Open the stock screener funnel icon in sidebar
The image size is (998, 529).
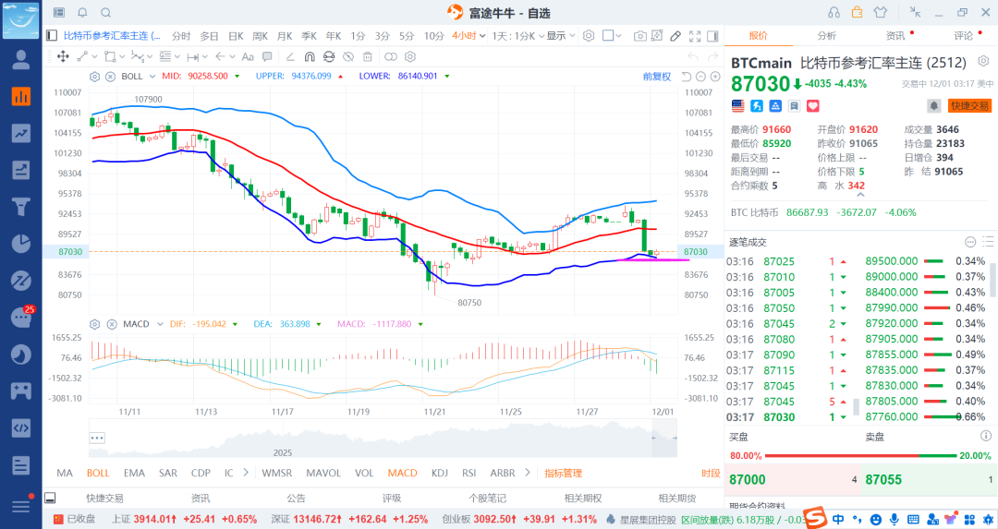(x=21, y=207)
